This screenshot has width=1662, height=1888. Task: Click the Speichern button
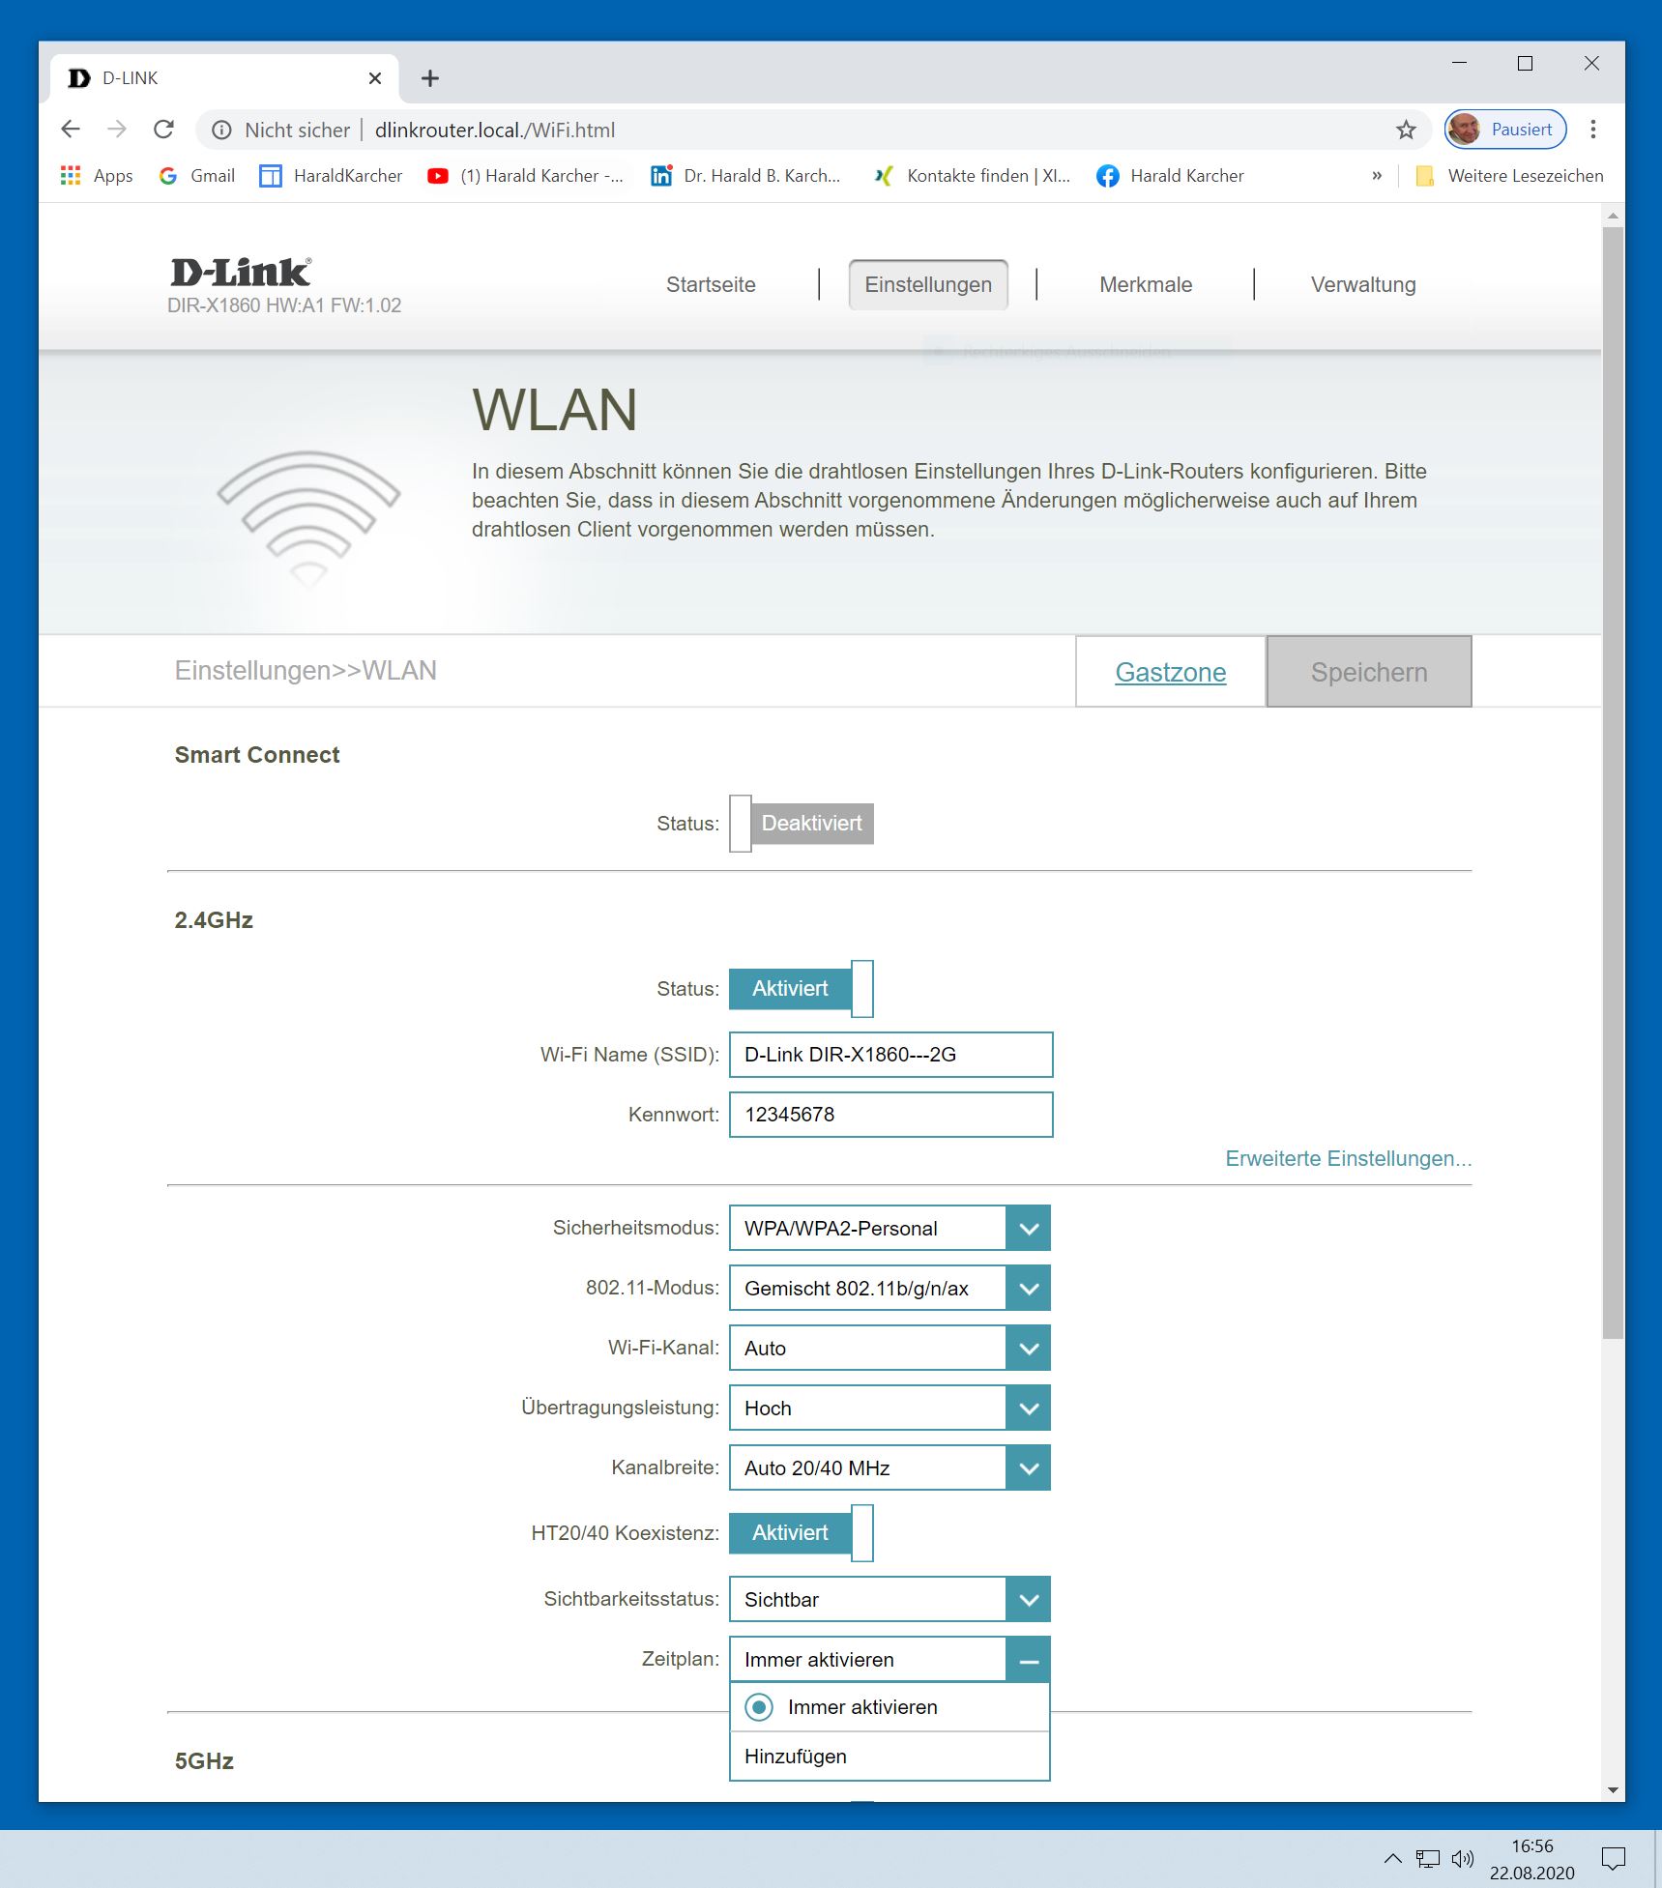coord(1369,672)
